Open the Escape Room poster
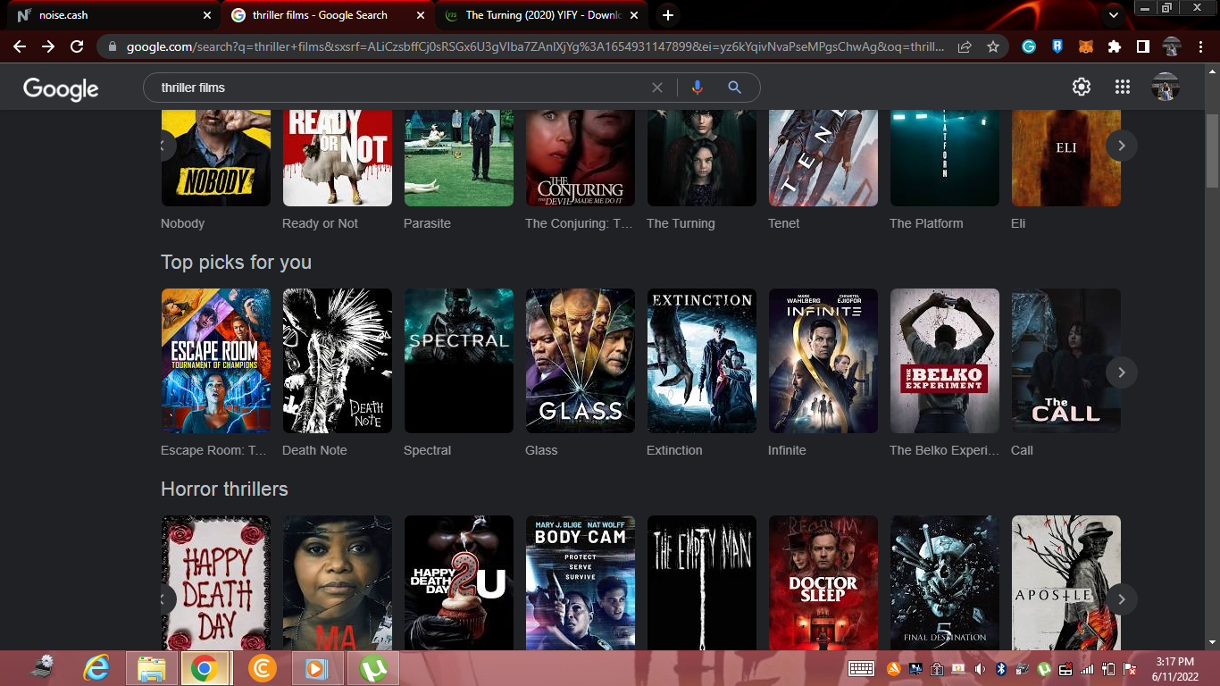 coord(216,361)
